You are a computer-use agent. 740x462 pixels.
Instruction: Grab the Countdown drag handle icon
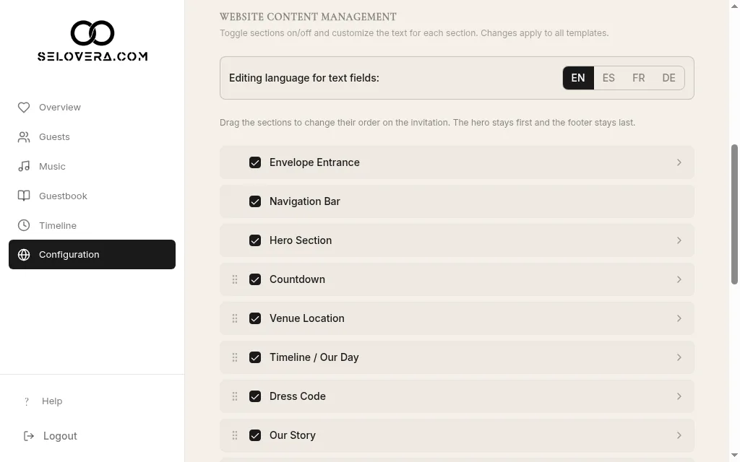(235, 279)
